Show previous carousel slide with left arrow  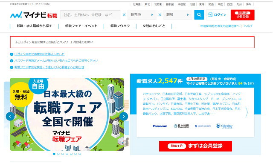tap(10, 117)
